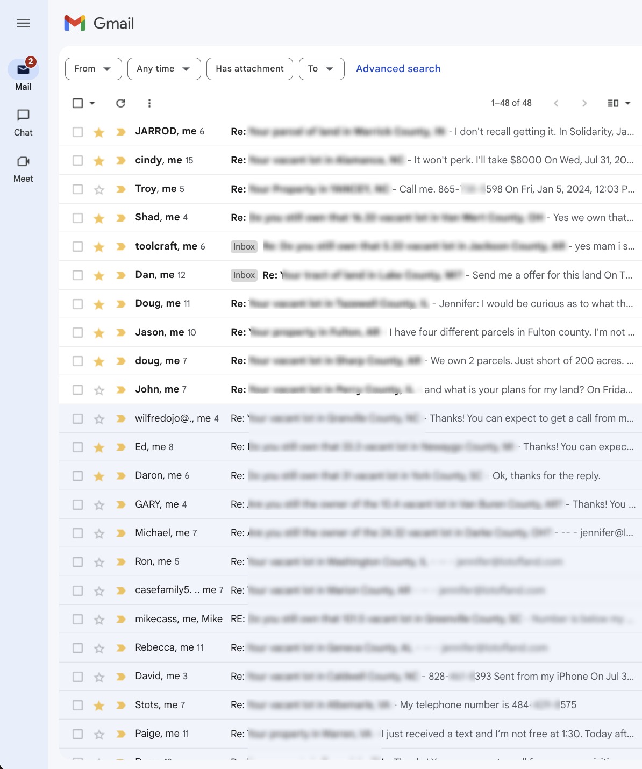Unstar the cindy conversation
The width and height of the screenshot is (642, 769).
coord(99,160)
